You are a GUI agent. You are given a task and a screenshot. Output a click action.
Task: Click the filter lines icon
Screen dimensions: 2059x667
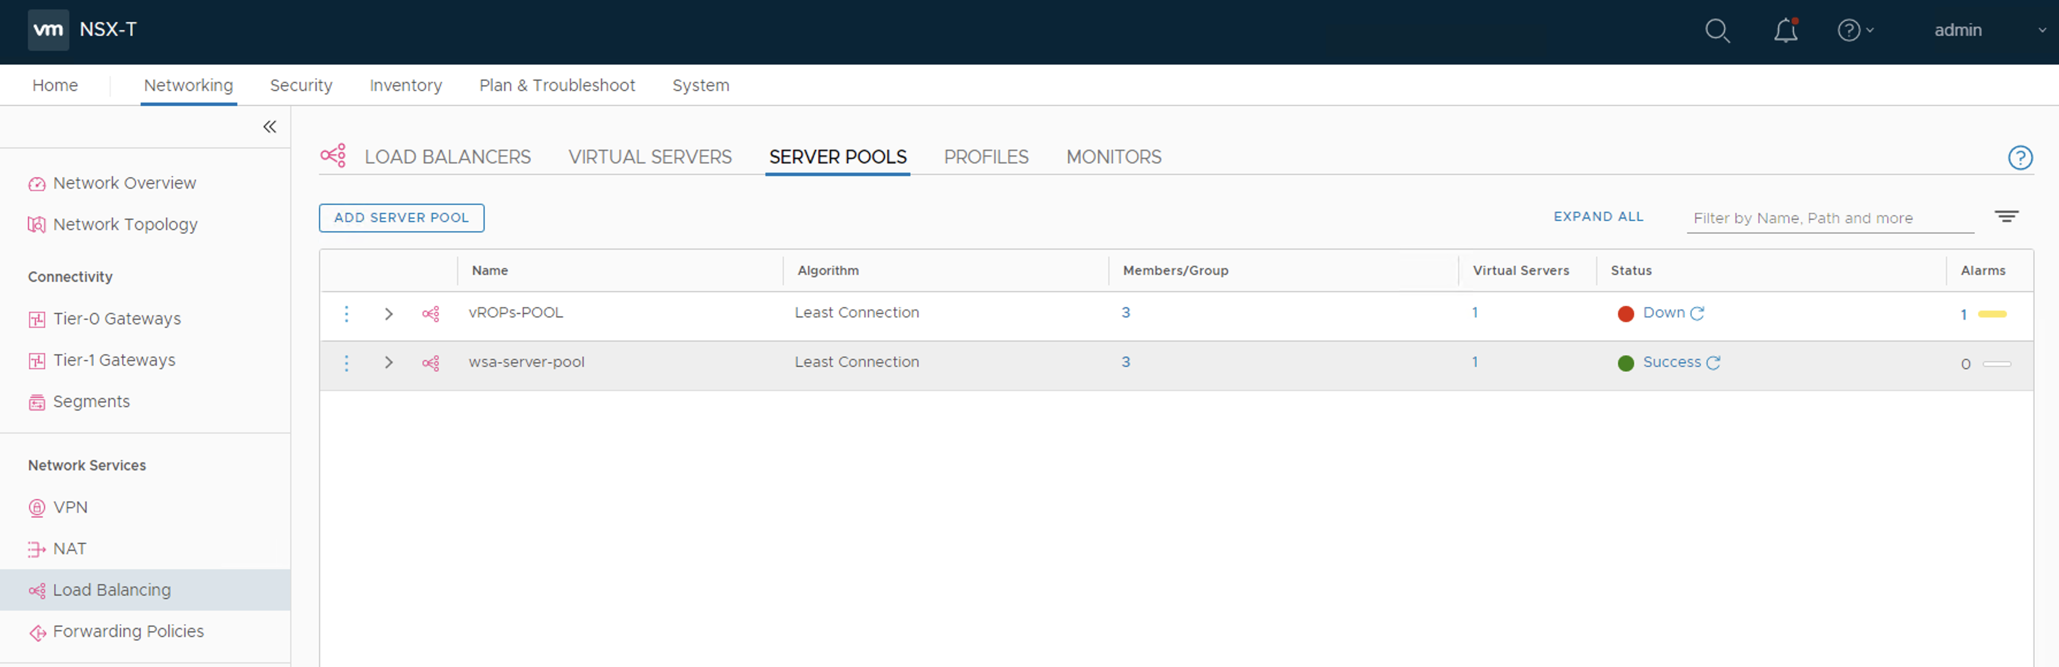click(2006, 216)
